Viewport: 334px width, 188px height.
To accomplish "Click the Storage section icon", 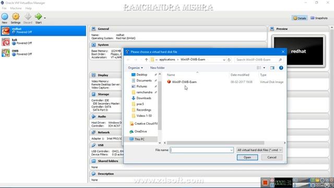I will pos(93,94).
